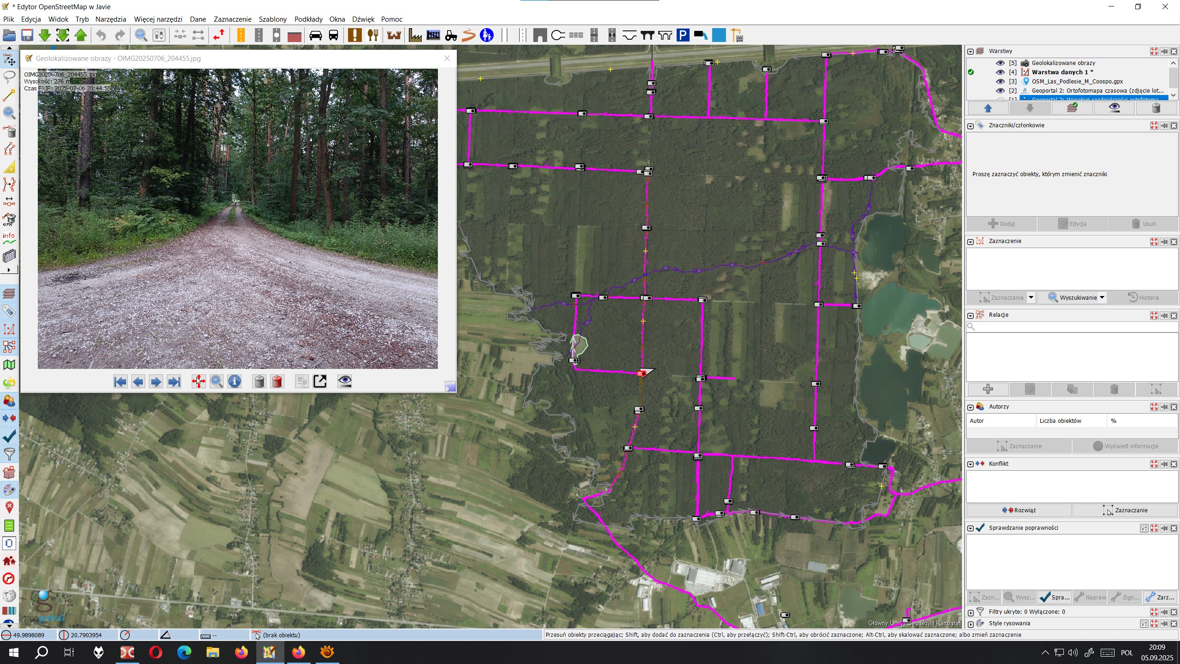Open the image in external viewer icon

[320, 381]
